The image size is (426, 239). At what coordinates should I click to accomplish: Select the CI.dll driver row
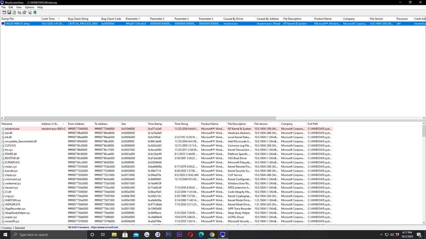[x=166, y=192]
